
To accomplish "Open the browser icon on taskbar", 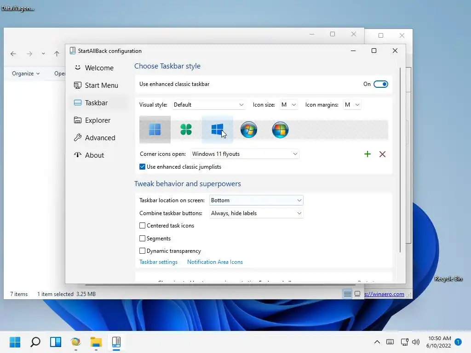I will coord(76,342).
